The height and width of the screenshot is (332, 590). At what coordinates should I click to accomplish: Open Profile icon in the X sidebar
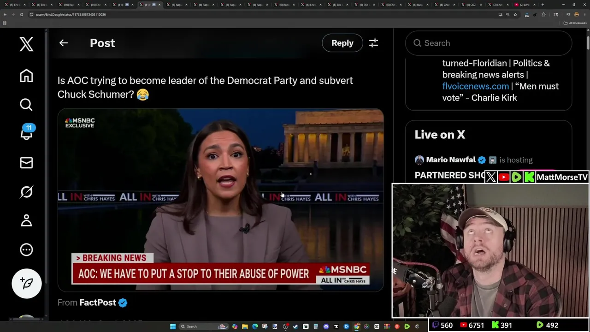26,221
